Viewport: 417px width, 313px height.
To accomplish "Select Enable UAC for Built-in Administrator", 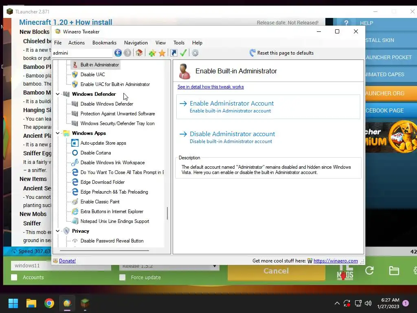I will (x=115, y=84).
